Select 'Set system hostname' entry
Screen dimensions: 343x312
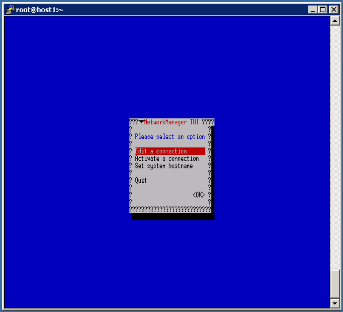tap(164, 166)
